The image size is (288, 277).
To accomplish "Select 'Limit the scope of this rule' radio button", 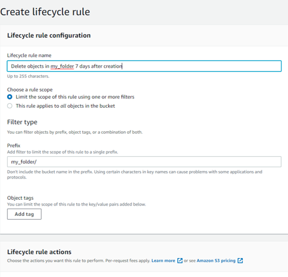I will (10, 97).
